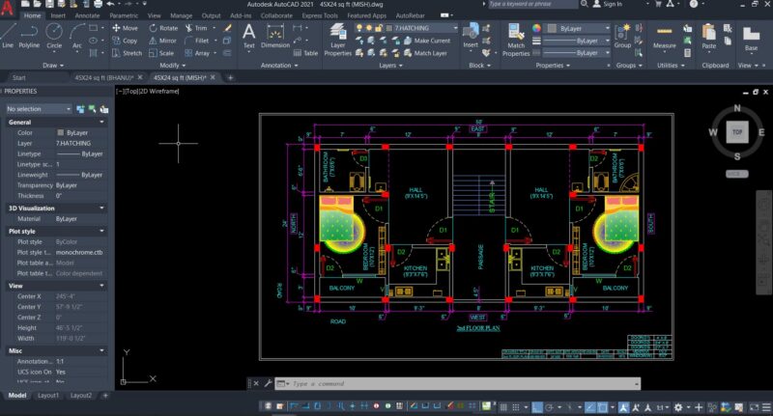773x416 pixels.
Task: Open Layer Properties manager
Action: point(337,40)
